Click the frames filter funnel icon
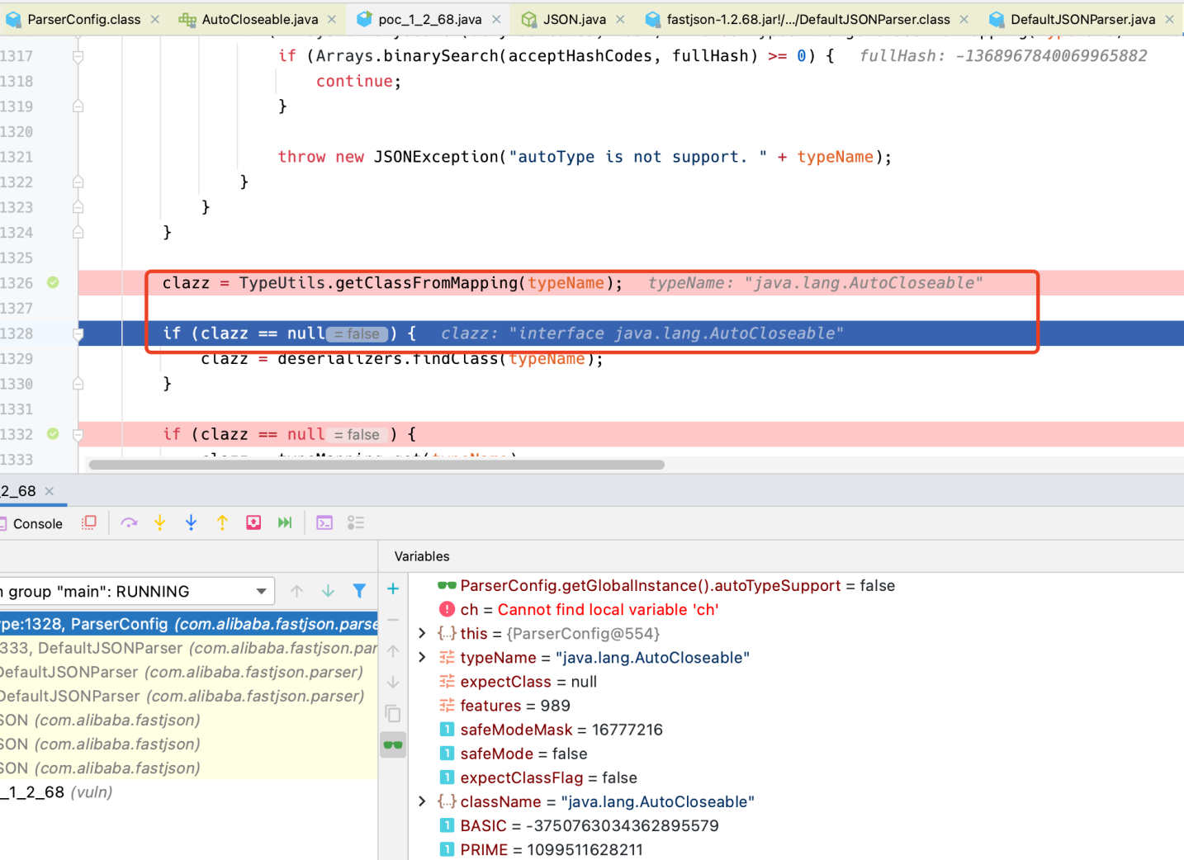Screen dimensions: 1184x860 coord(359,591)
